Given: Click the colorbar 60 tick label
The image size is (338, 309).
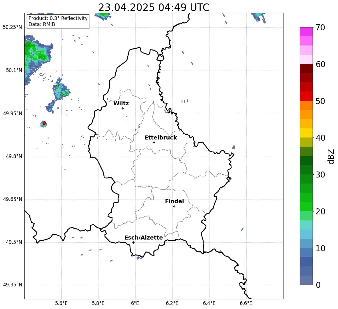Looking at the screenshot, I should point(320,64).
